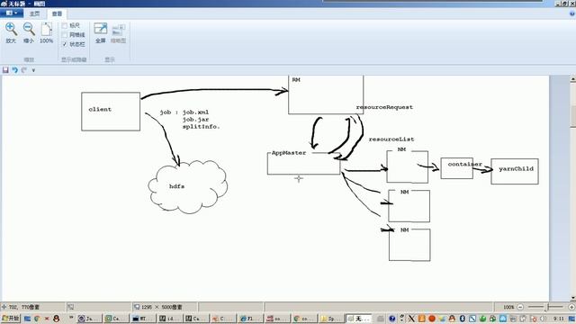Undo with the blue arrow icon
This screenshot has height=324, width=576.
coord(14,70)
